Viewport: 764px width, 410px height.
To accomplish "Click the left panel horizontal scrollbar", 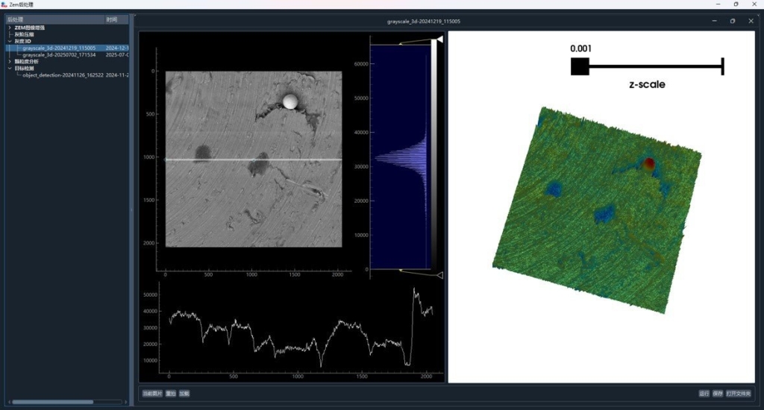I will (x=52, y=402).
